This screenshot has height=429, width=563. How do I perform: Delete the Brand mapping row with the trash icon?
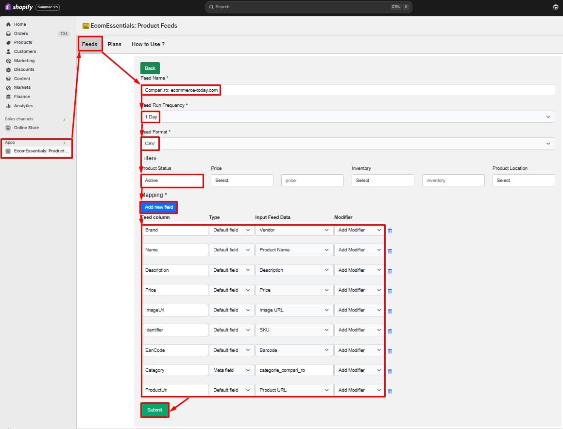point(390,231)
